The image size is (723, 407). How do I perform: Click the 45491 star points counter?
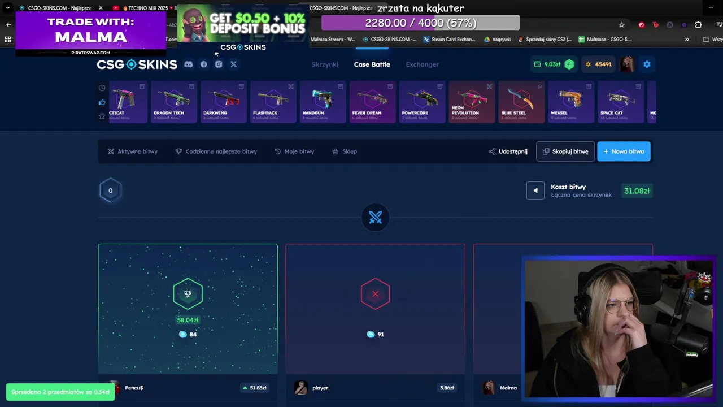pos(598,64)
